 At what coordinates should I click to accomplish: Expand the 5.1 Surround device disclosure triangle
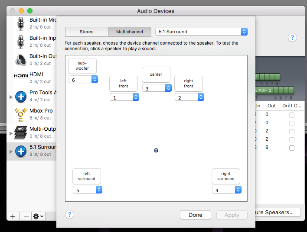pos(11,151)
